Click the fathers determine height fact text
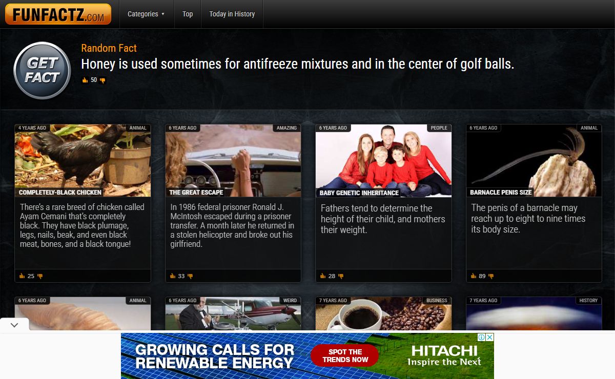This screenshot has width=615, height=379. click(383, 219)
